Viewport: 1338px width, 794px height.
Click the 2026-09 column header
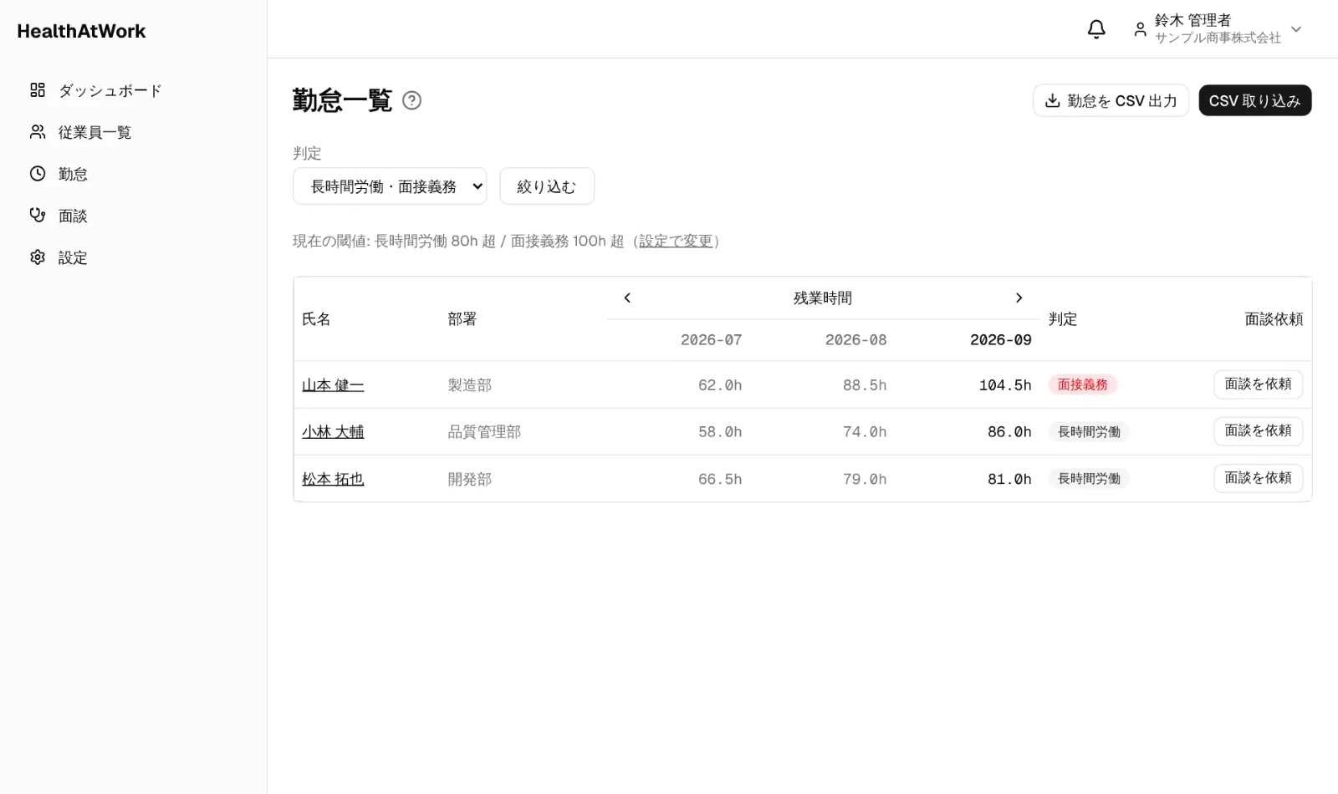coord(1000,340)
